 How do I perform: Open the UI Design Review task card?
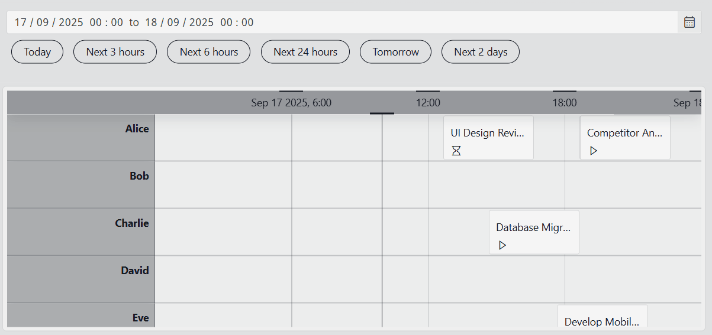(488, 138)
